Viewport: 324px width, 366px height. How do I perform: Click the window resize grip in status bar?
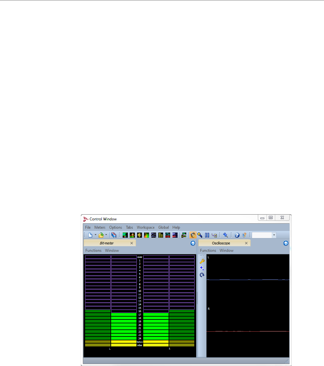287,362
